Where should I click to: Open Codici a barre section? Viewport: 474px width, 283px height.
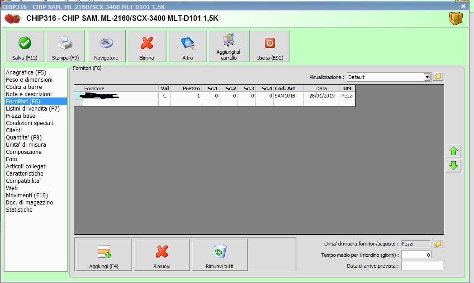(24, 87)
